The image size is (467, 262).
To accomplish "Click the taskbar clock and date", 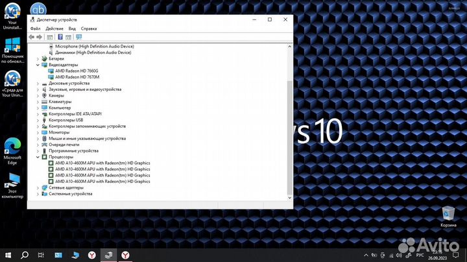I will (x=438, y=255).
